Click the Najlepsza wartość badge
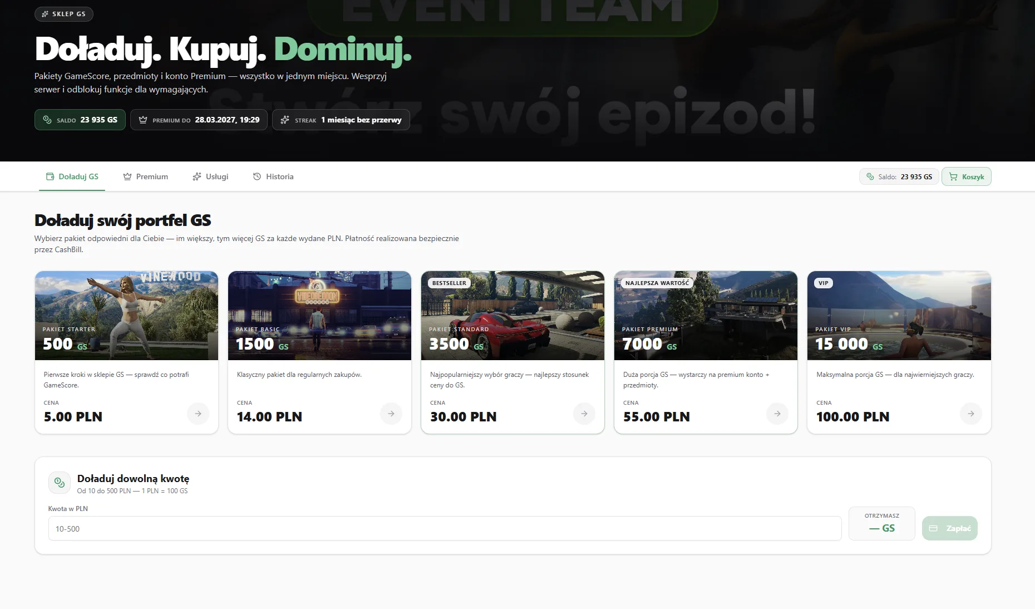The height and width of the screenshot is (609, 1035). point(657,283)
